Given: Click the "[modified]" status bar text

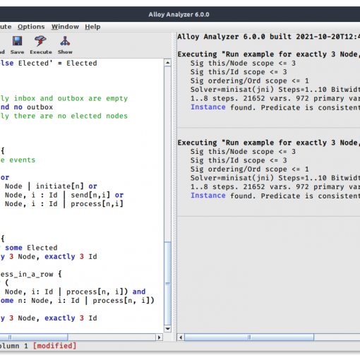Looking at the screenshot, I should [x=54, y=346].
